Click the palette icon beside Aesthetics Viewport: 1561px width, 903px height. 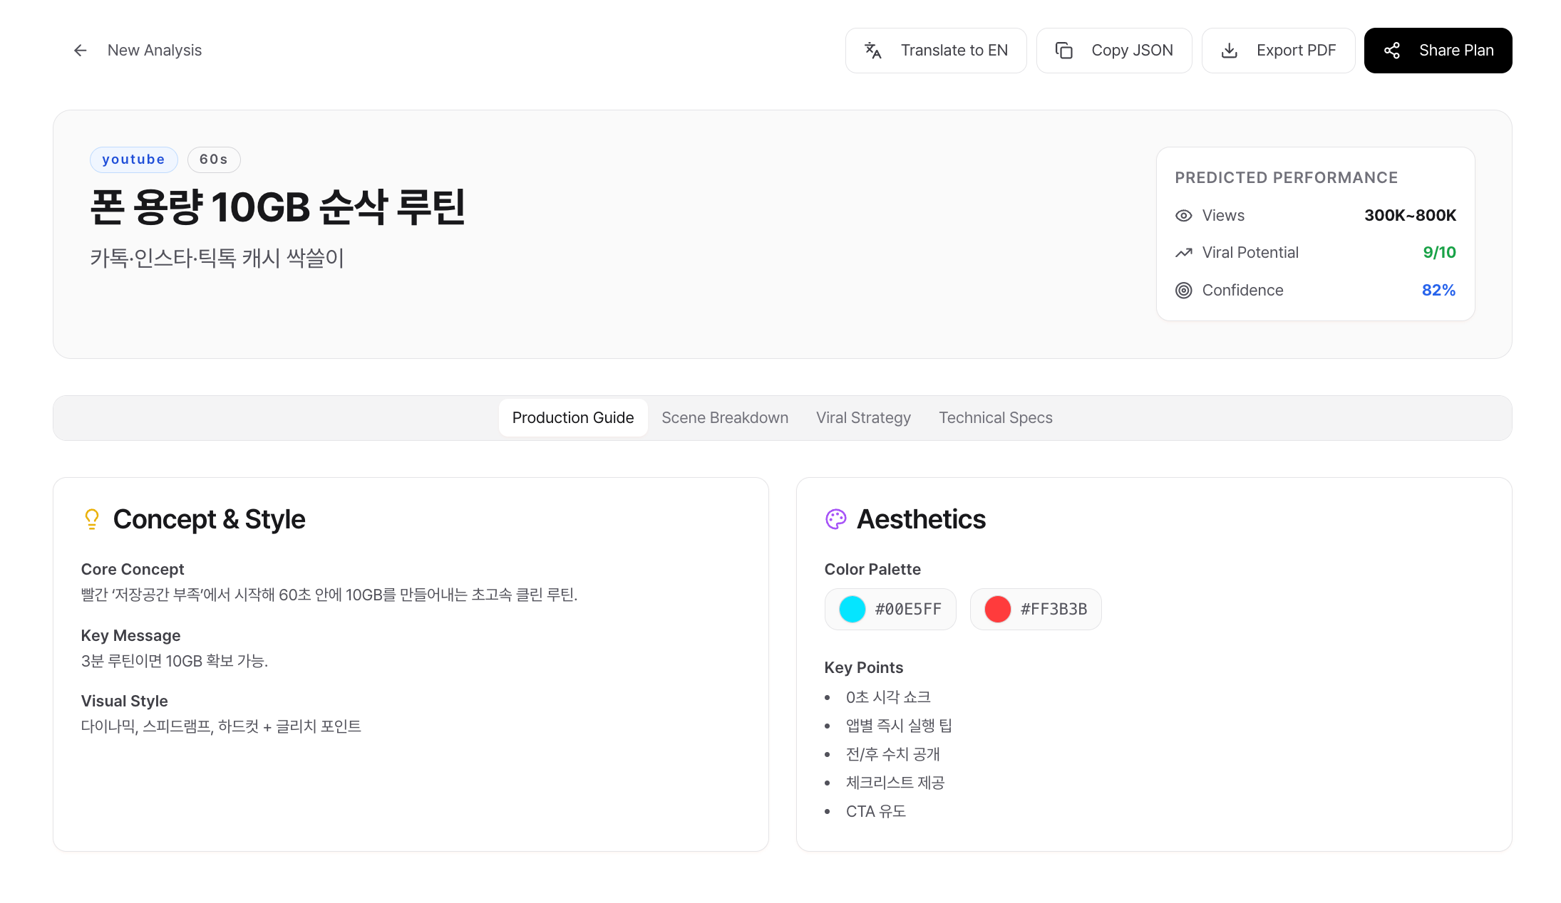[835, 519]
